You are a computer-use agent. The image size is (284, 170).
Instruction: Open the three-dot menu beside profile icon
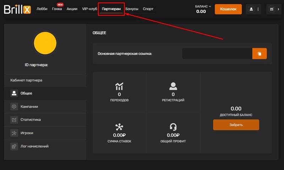(258, 9)
